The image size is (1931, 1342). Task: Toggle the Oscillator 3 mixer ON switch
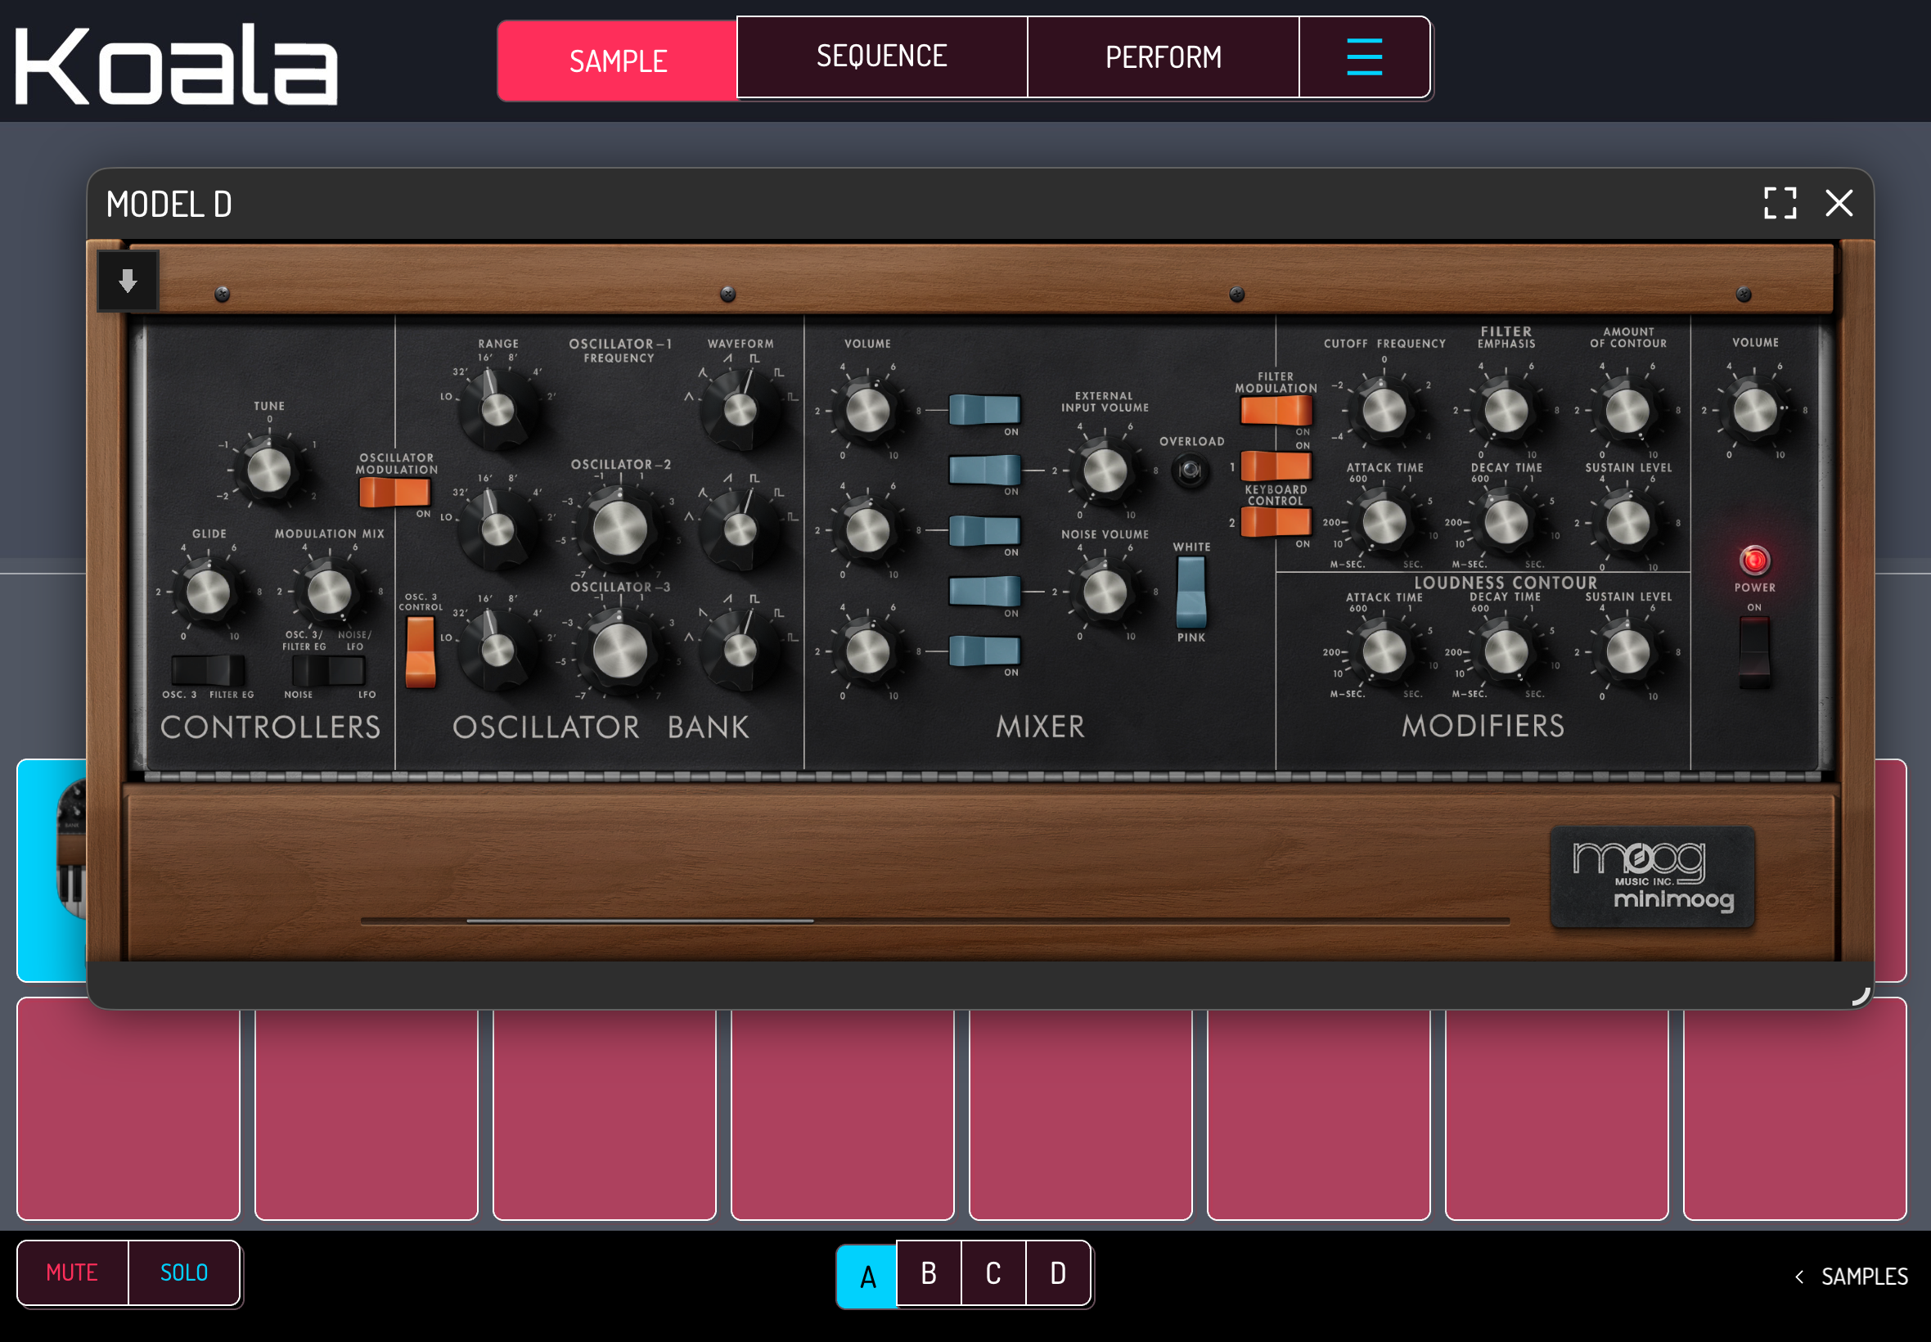click(984, 650)
